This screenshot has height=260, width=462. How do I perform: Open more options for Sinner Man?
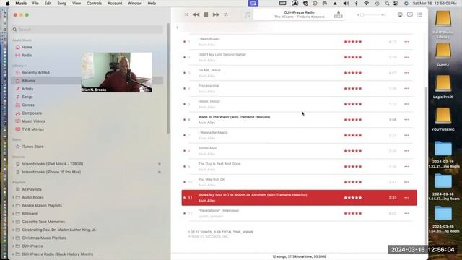pos(406,151)
